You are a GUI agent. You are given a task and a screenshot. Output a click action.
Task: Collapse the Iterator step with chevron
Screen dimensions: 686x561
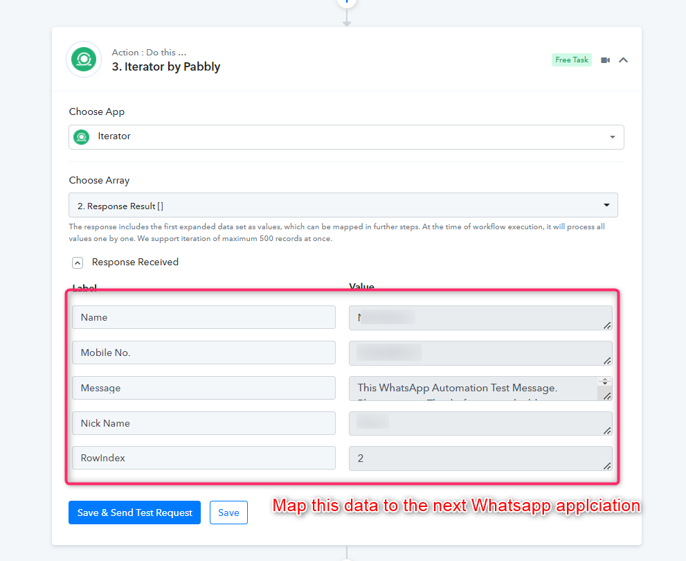click(624, 60)
